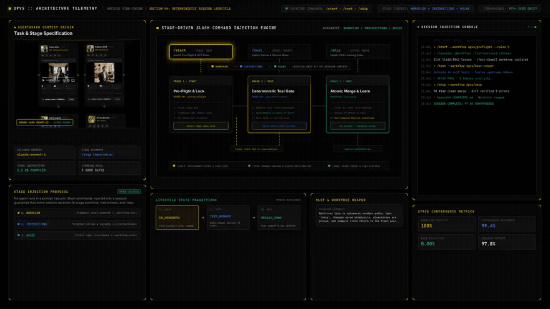This screenshot has height=309, width=550.
Task: Click the 99.4% instruction adherence metric
Action: pos(507,224)
